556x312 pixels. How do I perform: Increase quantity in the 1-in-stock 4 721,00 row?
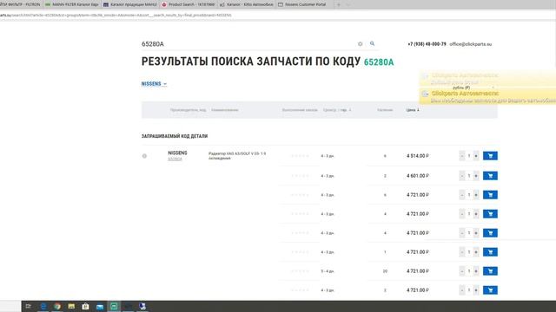tap(476, 252)
